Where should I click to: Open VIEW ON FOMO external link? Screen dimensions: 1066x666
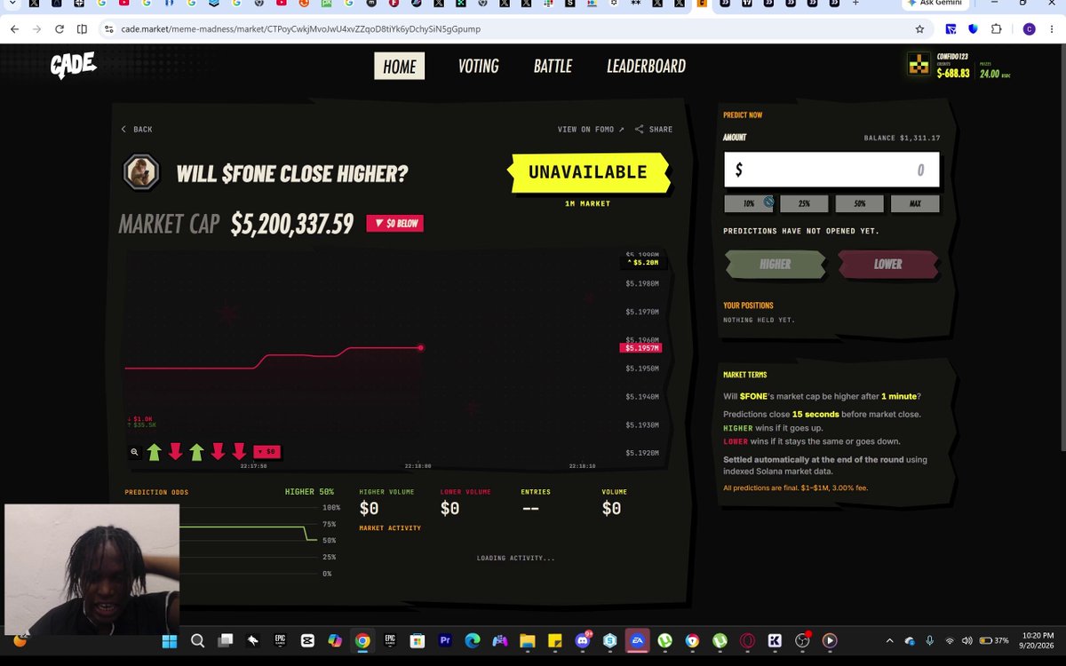click(x=591, y=130)
